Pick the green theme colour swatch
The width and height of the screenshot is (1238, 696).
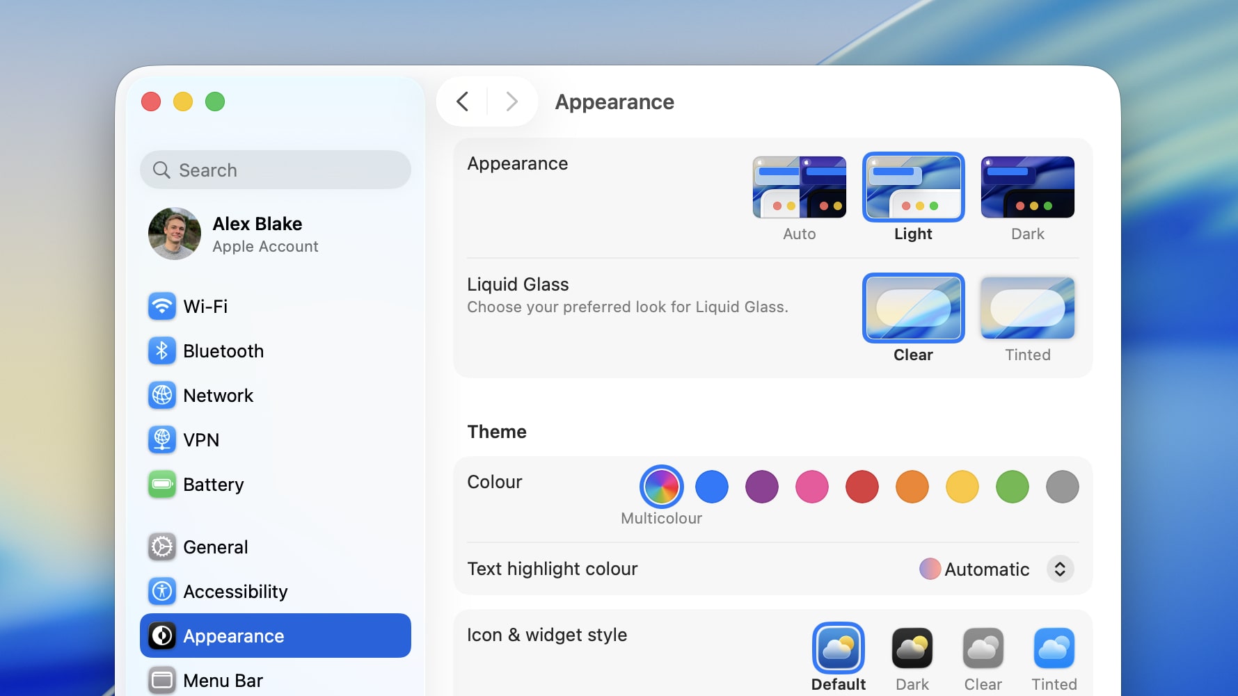point(1012,487)
